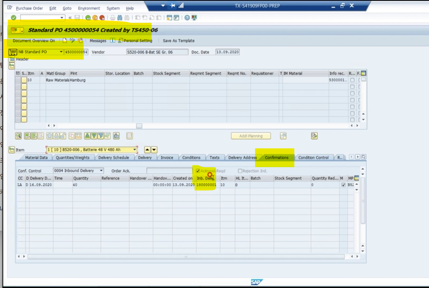Toggle the Rejection Ind. checkbox
The width and height of the screenshot is (429, 288).
240,171
